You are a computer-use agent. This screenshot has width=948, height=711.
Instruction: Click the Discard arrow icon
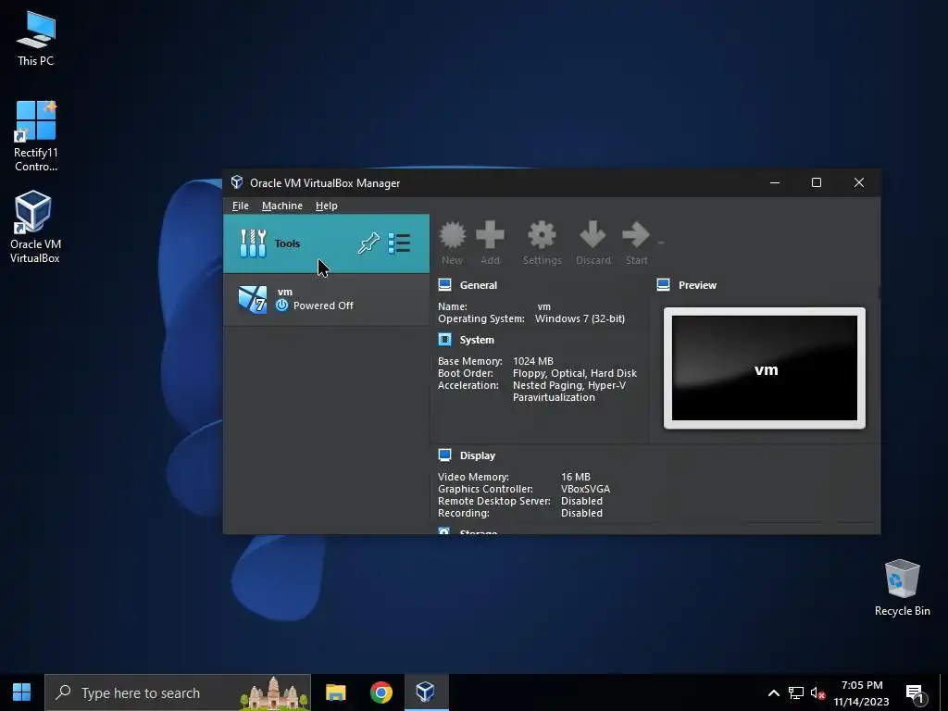pyautogui.click(x=592, y=234)
